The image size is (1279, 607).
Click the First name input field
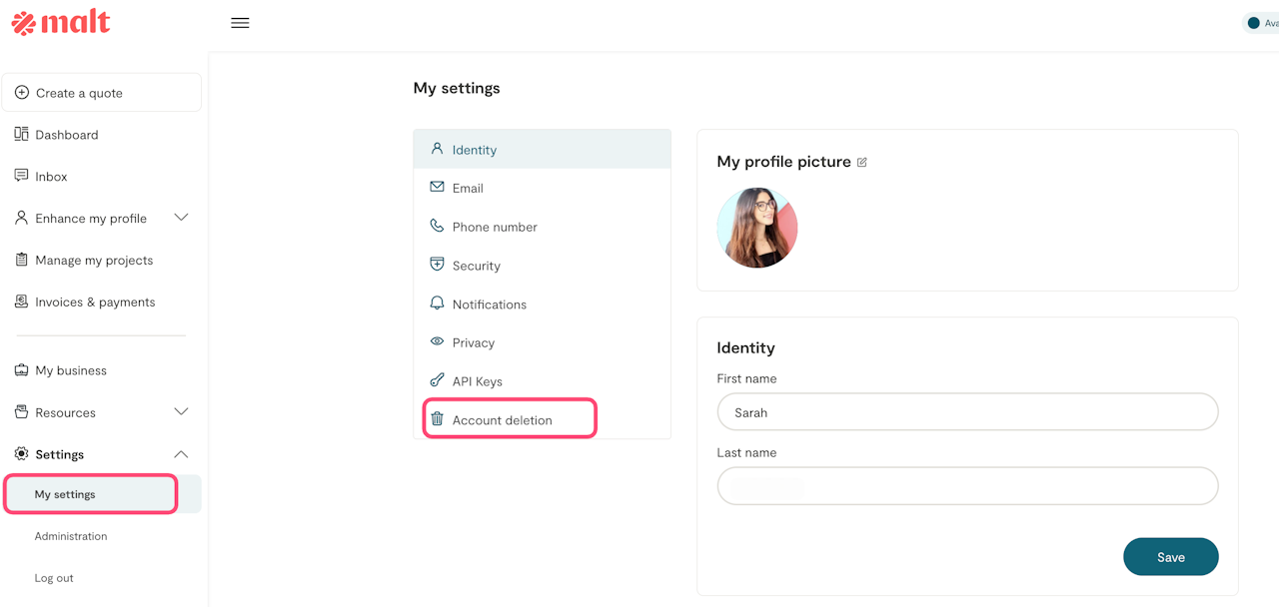click(x=967, y=412)
